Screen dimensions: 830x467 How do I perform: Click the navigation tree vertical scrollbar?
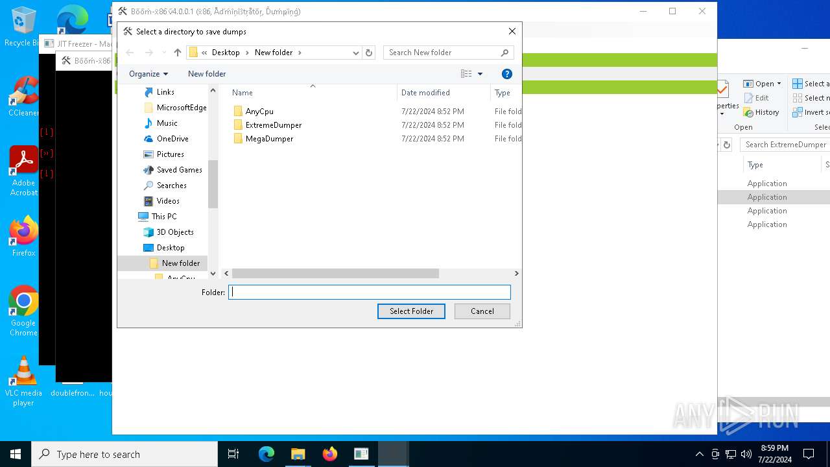point(213,184)
